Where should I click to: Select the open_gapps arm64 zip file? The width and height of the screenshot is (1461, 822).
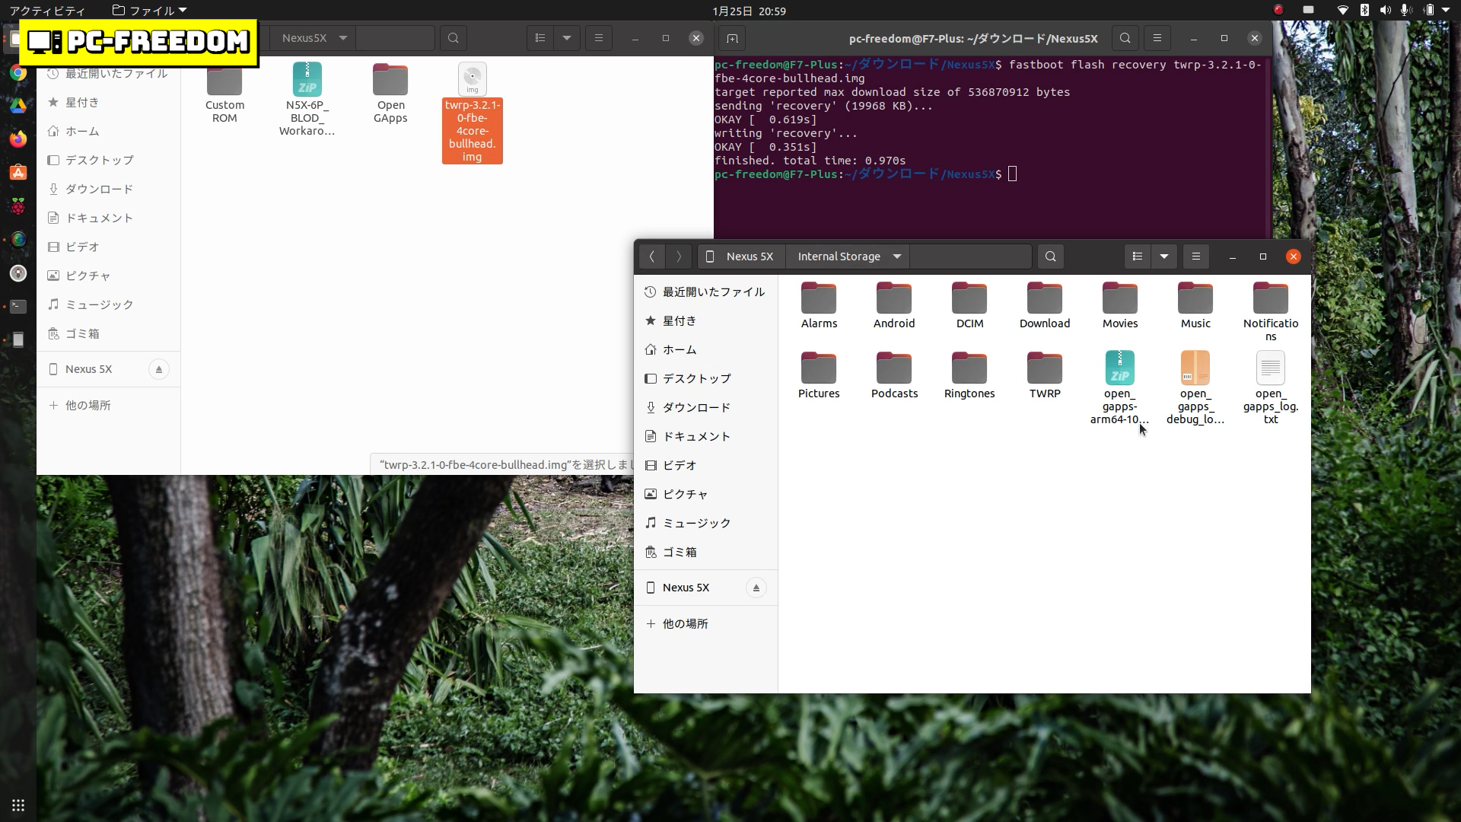pyautogui.click(x=1119, y=369)
